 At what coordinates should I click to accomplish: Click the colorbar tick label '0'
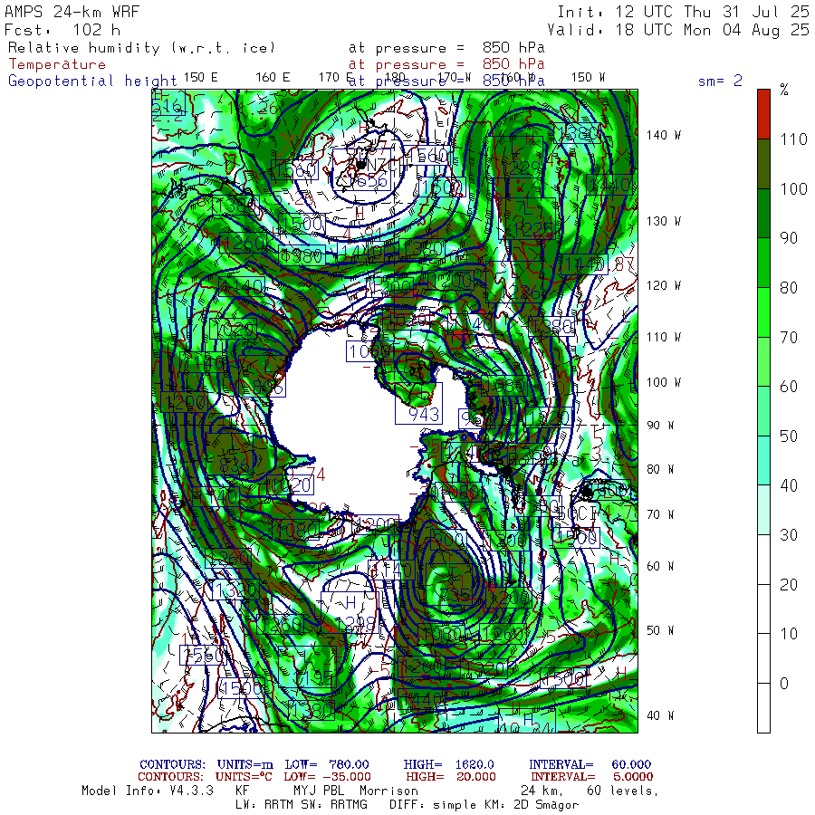coord(784,684)
